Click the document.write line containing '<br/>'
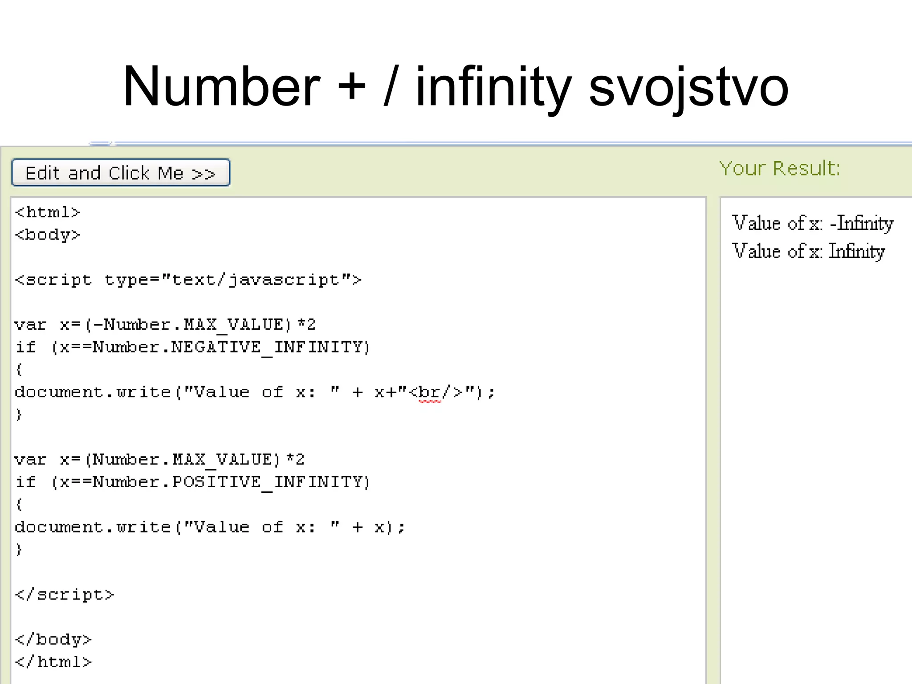Viewport: 912px width, 684px height. coord(255,392)
